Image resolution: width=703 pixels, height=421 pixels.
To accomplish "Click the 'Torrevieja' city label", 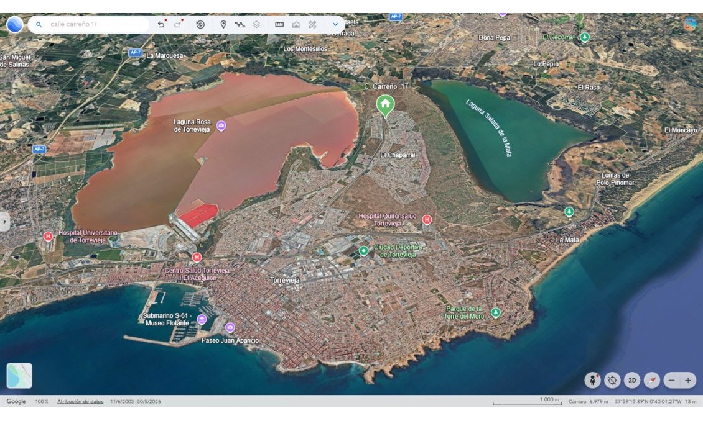I will tap(285, 280).
